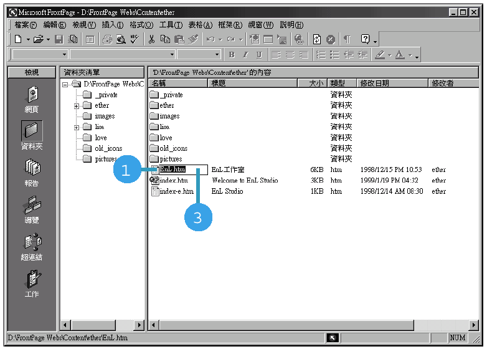Switch to the 導覽 navigation view

pyautogui.click(x=32, y=210)
